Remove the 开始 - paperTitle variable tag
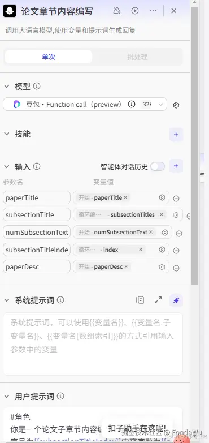The image size is (209, 443). click(125, 197)
